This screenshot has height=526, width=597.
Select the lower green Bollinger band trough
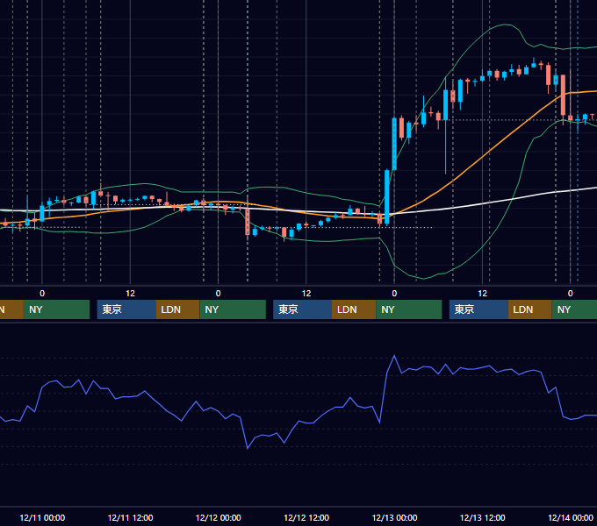point(423,278)
